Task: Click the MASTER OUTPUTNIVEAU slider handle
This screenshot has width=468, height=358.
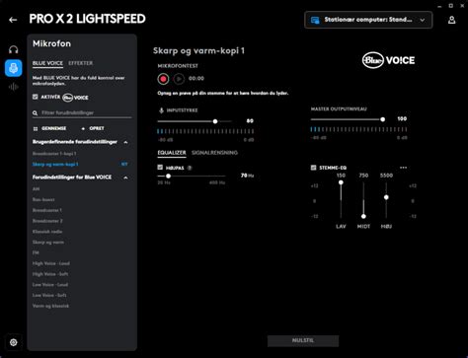Action: pos(382,119)
